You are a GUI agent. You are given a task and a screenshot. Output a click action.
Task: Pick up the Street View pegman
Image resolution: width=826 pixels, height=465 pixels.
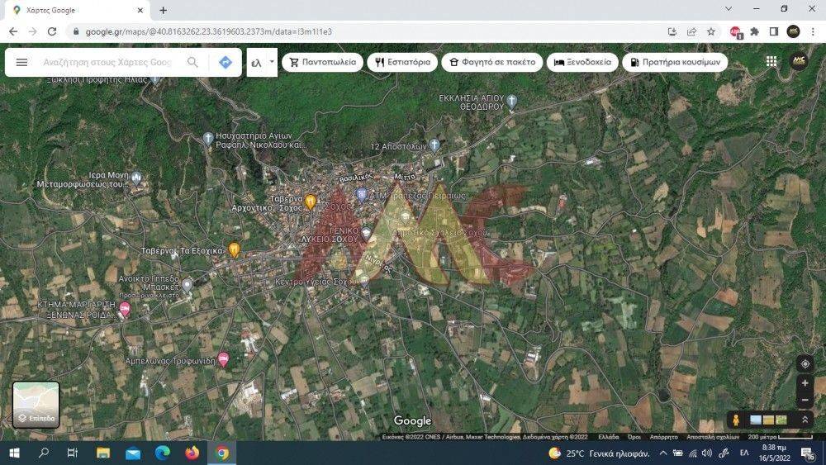[736, 420]
